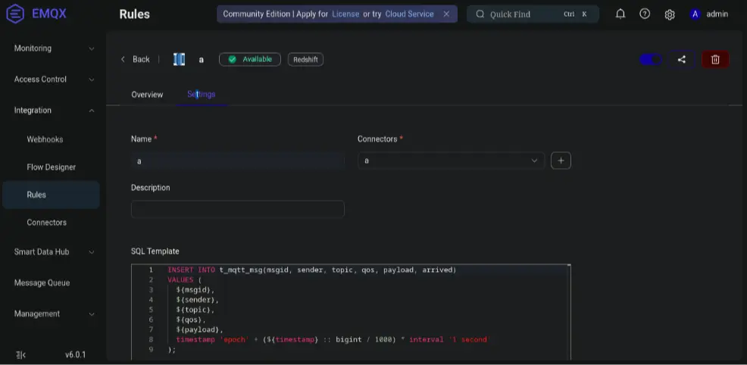Open the Connectors dropdown
This screenshot has height=365, width=747.
tap(451, 161)
